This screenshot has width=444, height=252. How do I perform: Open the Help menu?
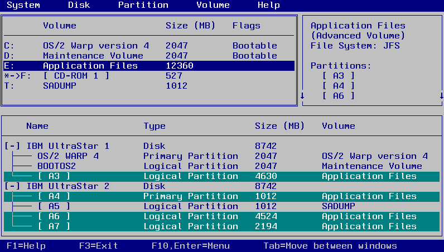tap(269, 5)
